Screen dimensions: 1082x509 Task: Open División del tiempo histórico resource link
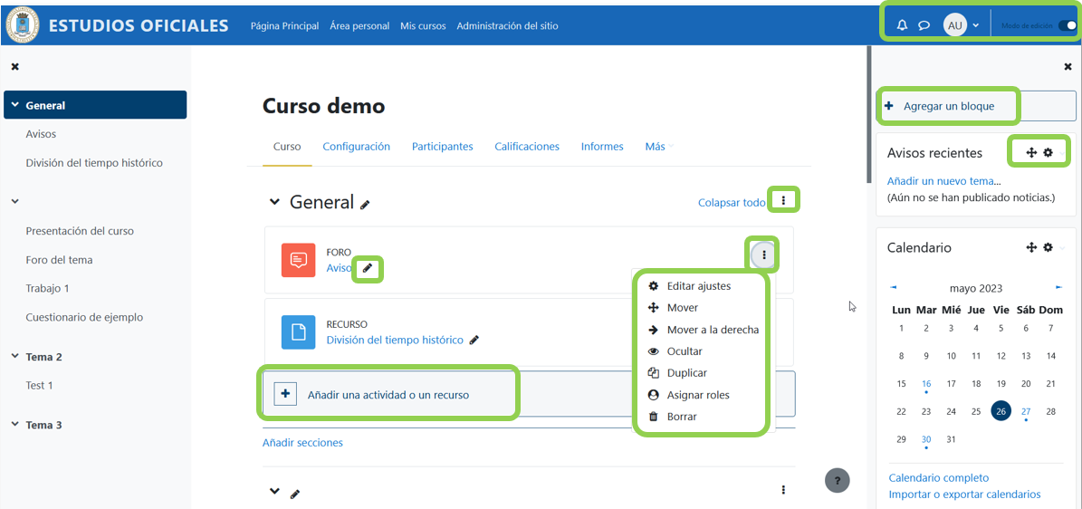[395, 340]
